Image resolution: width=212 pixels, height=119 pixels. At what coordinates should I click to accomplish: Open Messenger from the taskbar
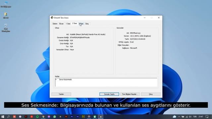pos(49,117)
